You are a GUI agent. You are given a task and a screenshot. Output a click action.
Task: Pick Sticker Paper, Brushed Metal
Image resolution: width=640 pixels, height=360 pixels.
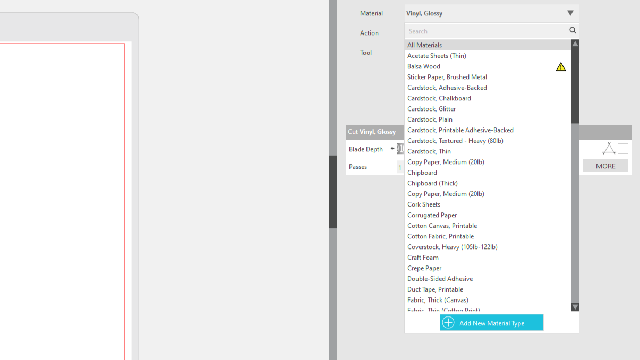(x=488, y=77)
